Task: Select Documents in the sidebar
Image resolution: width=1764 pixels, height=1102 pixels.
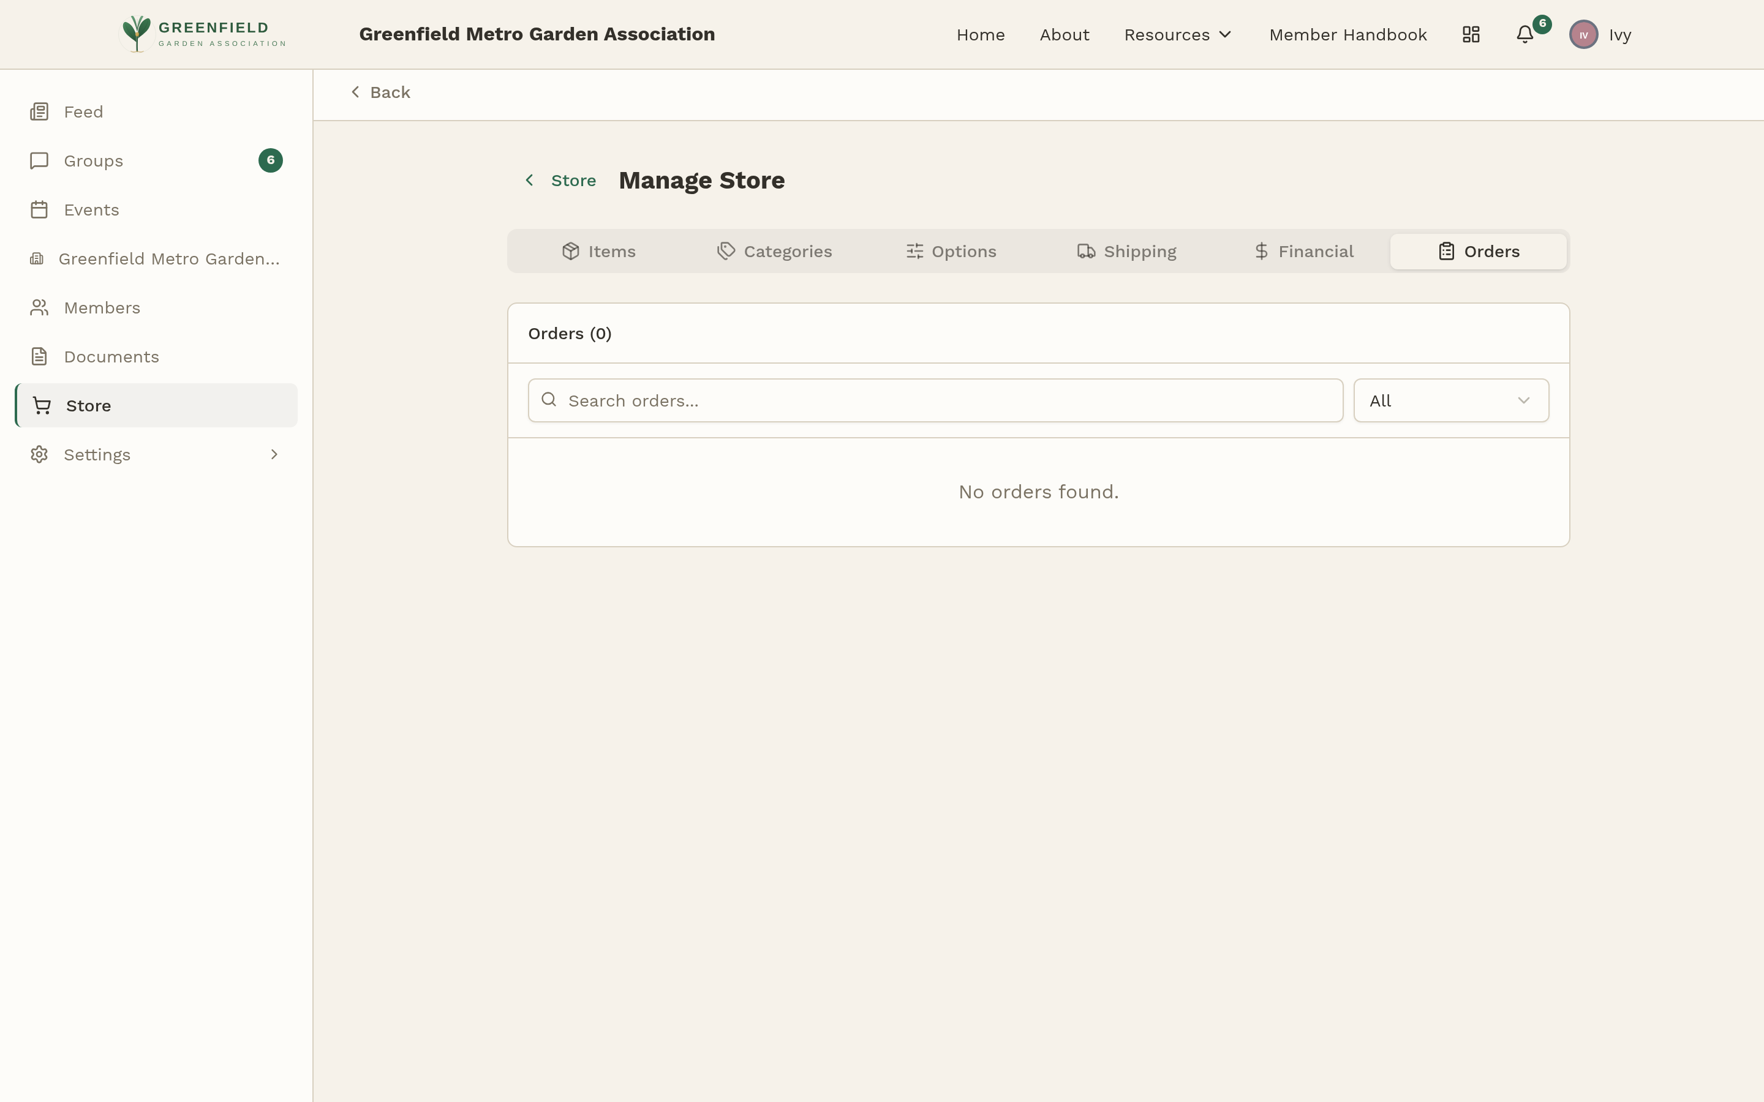Action: pyautogui.click(x=111, y=356)
